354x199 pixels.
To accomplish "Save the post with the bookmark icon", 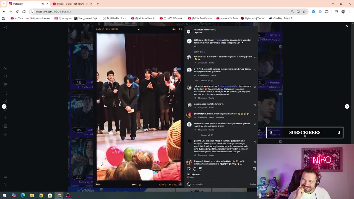I will point(254,169).
